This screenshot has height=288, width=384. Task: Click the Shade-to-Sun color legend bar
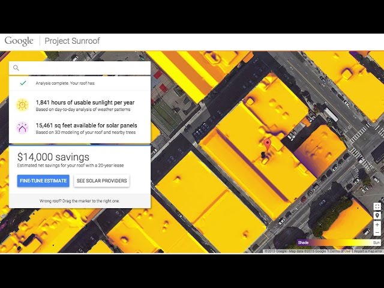[339, 242]
